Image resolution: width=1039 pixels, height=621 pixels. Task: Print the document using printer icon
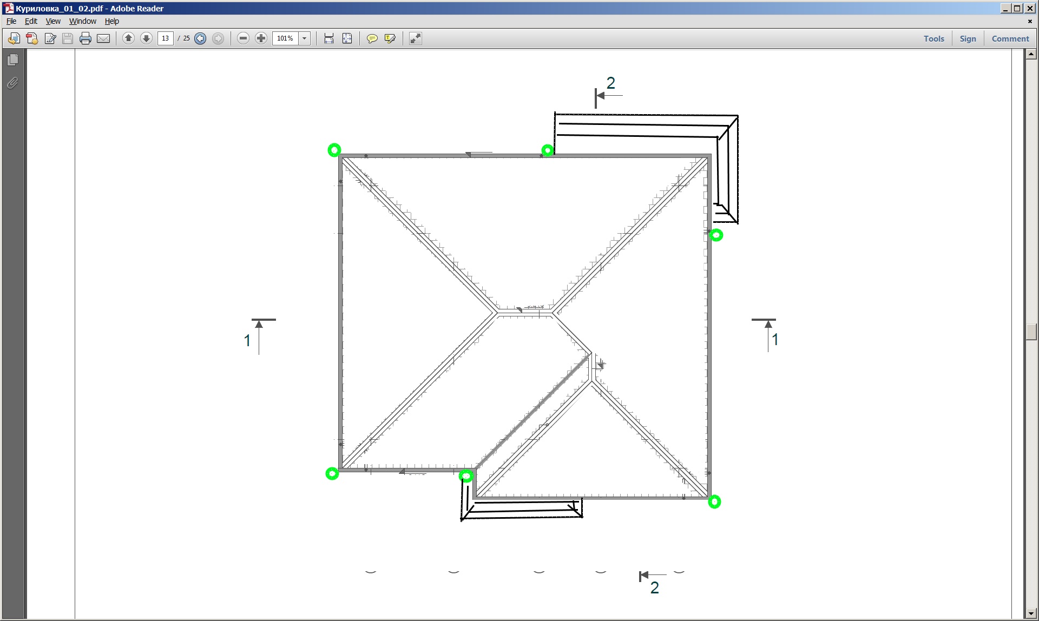click(x=86, y=38)
